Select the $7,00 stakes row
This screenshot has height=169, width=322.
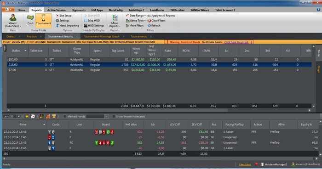159,70
